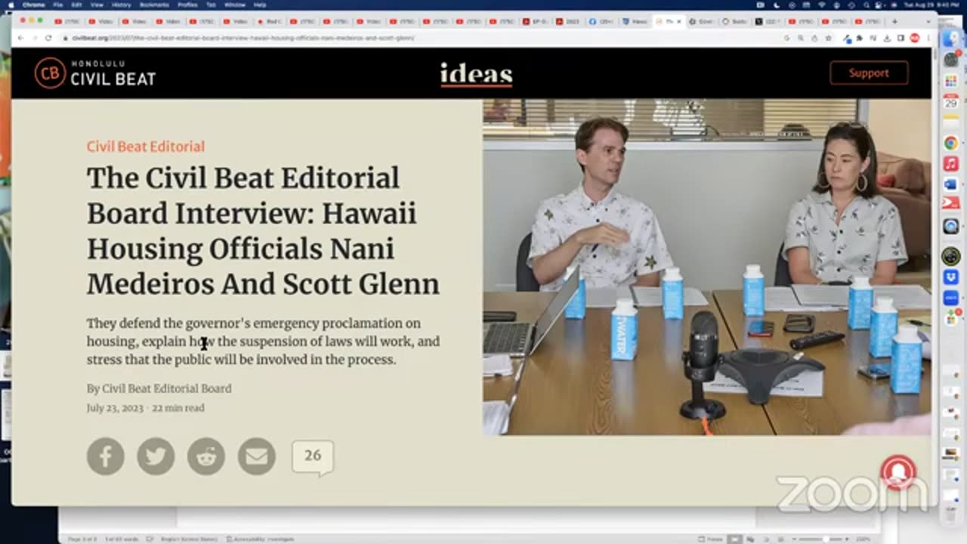Reload the Civil Beat page
Viewport: 967px width, 544px height.
[x=48, y=38]
